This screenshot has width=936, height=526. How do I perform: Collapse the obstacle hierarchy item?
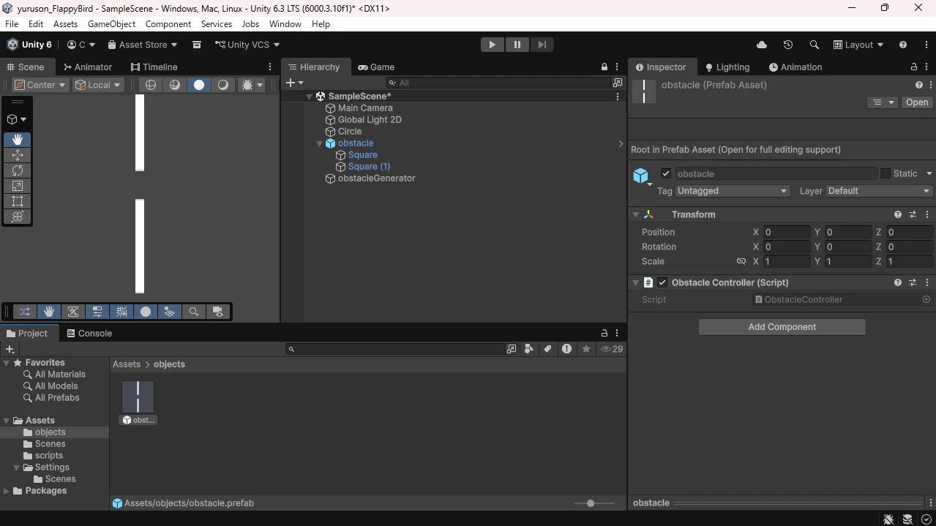pos(319,143)
